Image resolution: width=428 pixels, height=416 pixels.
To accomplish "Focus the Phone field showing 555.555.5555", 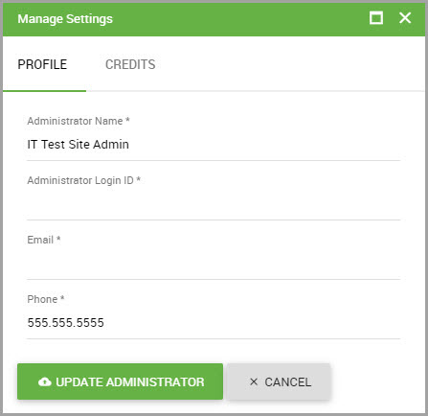I will coord(214,323).
